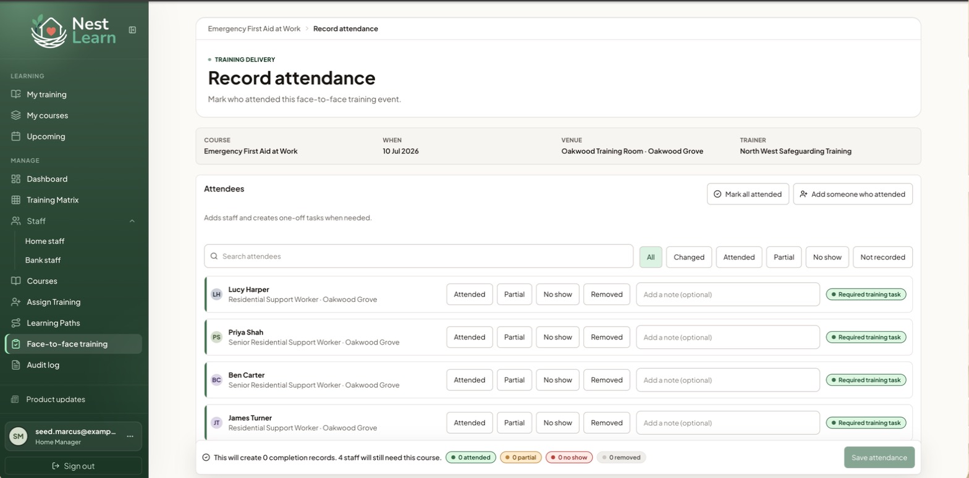This screenshot has width=969, height=478.
Task: Click the 0 partial summary badge
Action: pyautogui.click(x=521, y=458)
